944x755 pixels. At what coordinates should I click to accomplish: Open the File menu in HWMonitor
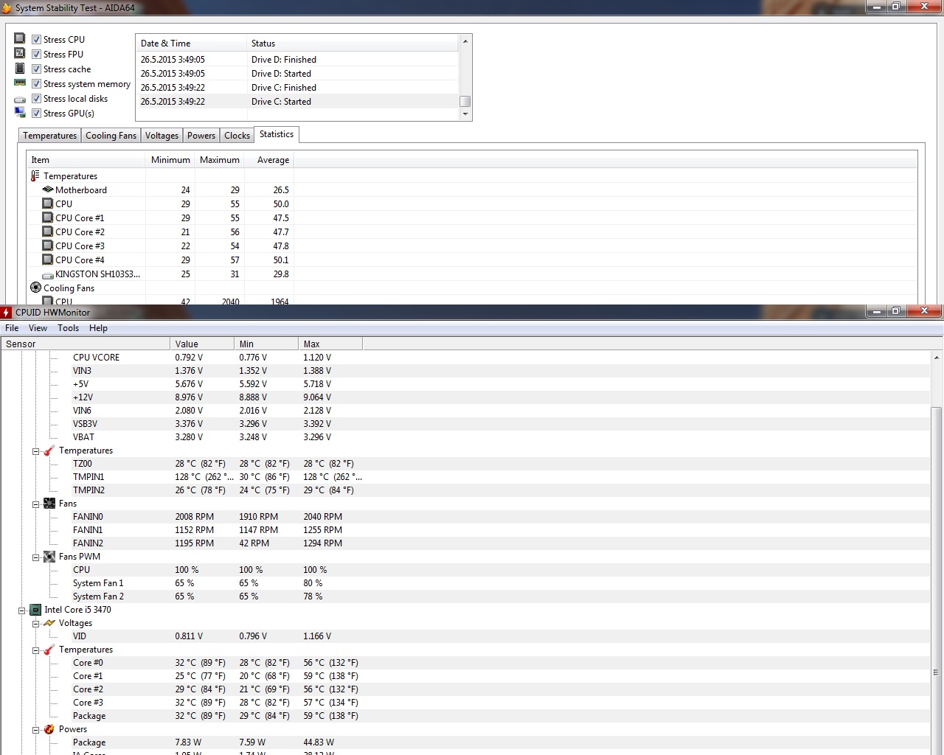[13, 328]
